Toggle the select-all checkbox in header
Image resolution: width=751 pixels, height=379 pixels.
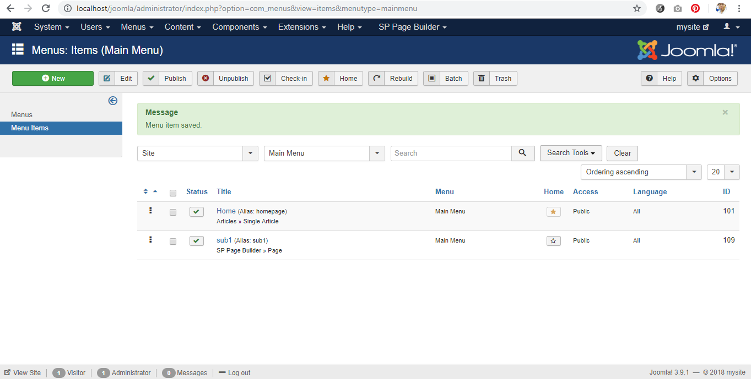click(x=173, y=193)
